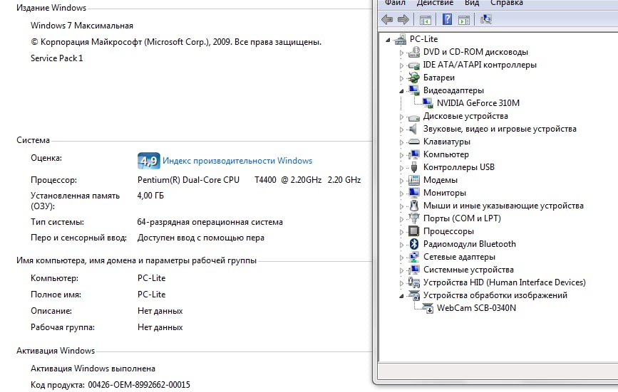
Task: Click the Порты (COM и LPT) icon
Action: 414,218
